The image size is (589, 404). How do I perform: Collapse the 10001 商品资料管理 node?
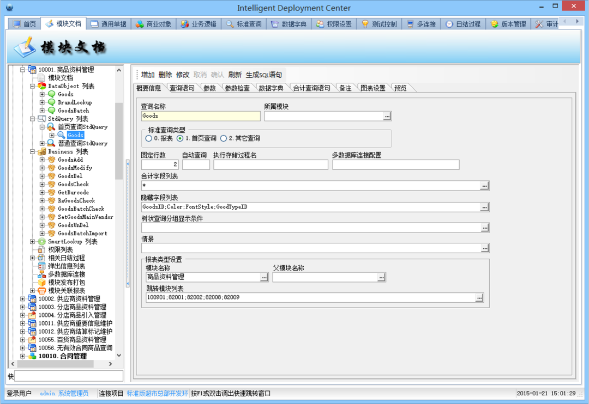[22, 70]
